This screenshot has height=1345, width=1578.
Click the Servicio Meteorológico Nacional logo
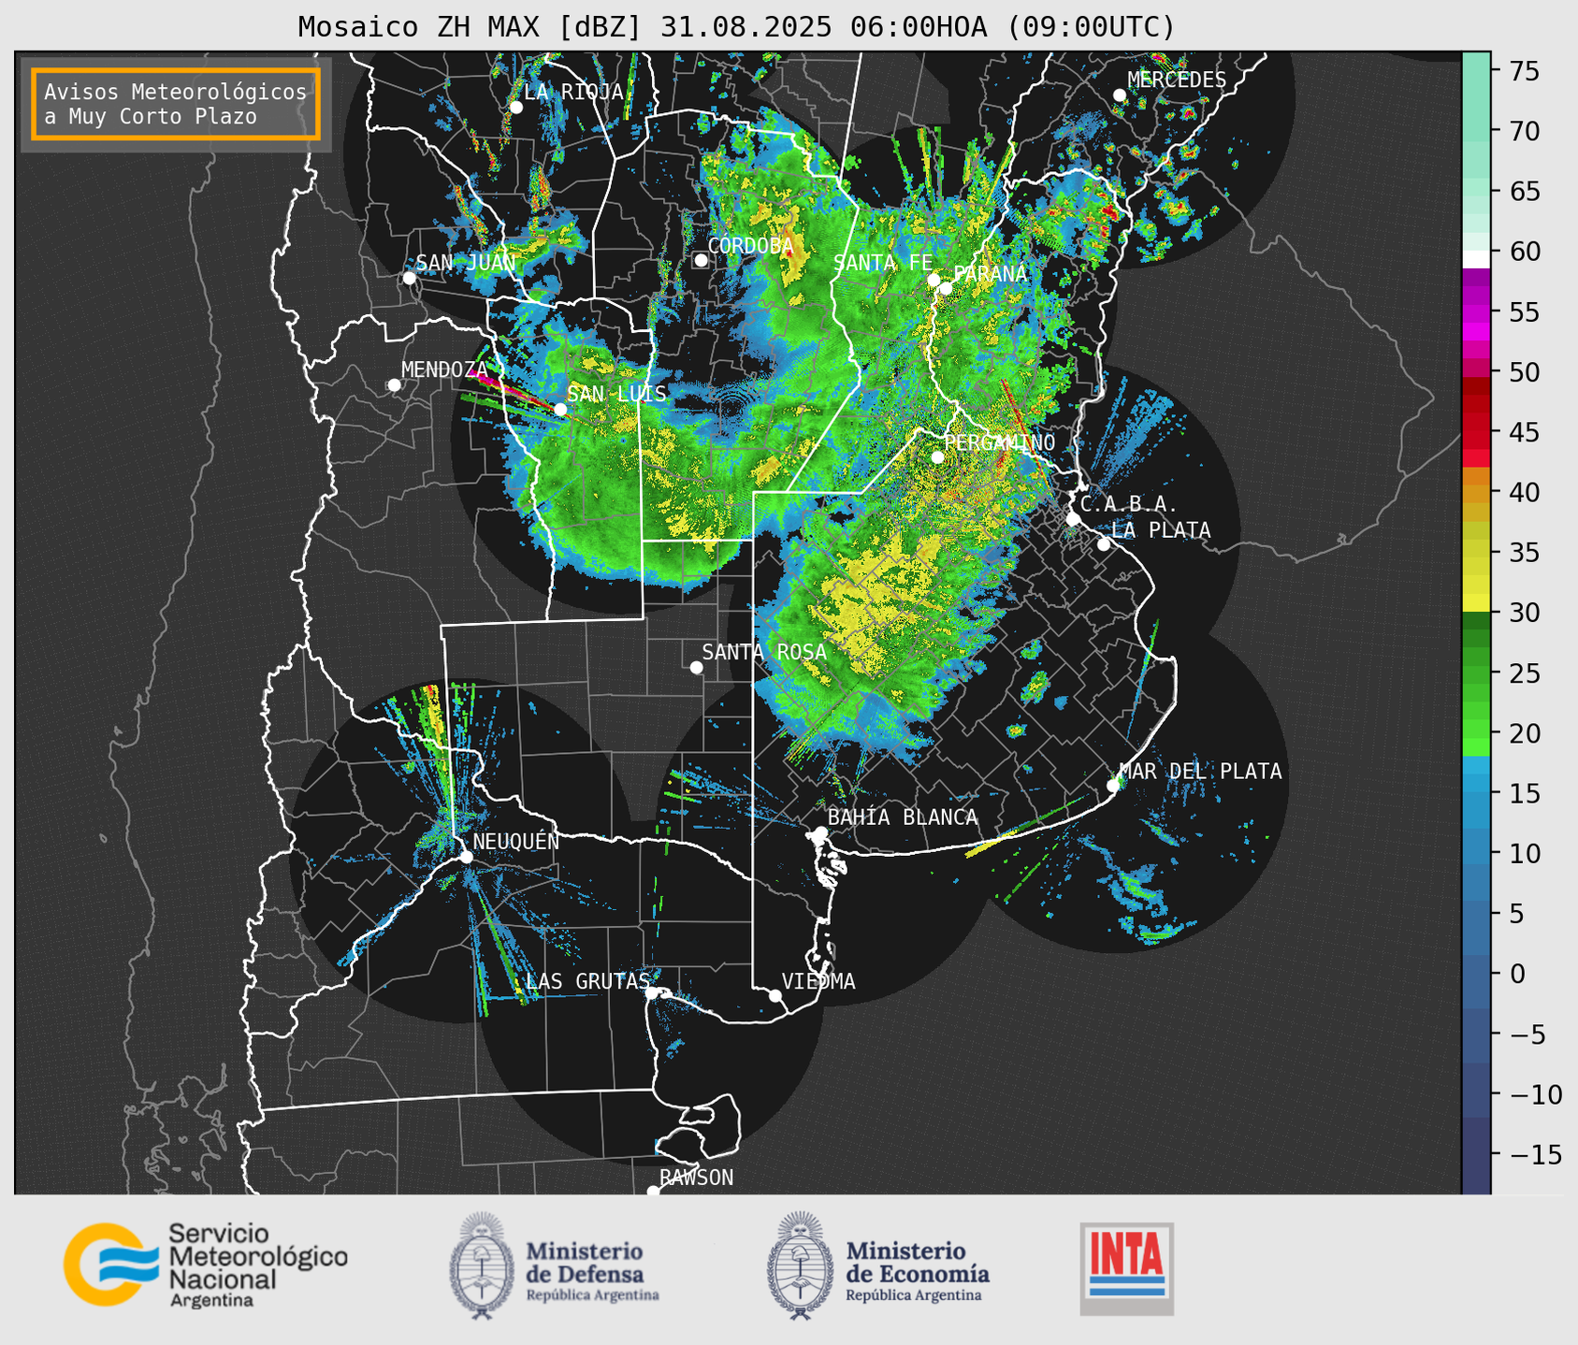206,1265
